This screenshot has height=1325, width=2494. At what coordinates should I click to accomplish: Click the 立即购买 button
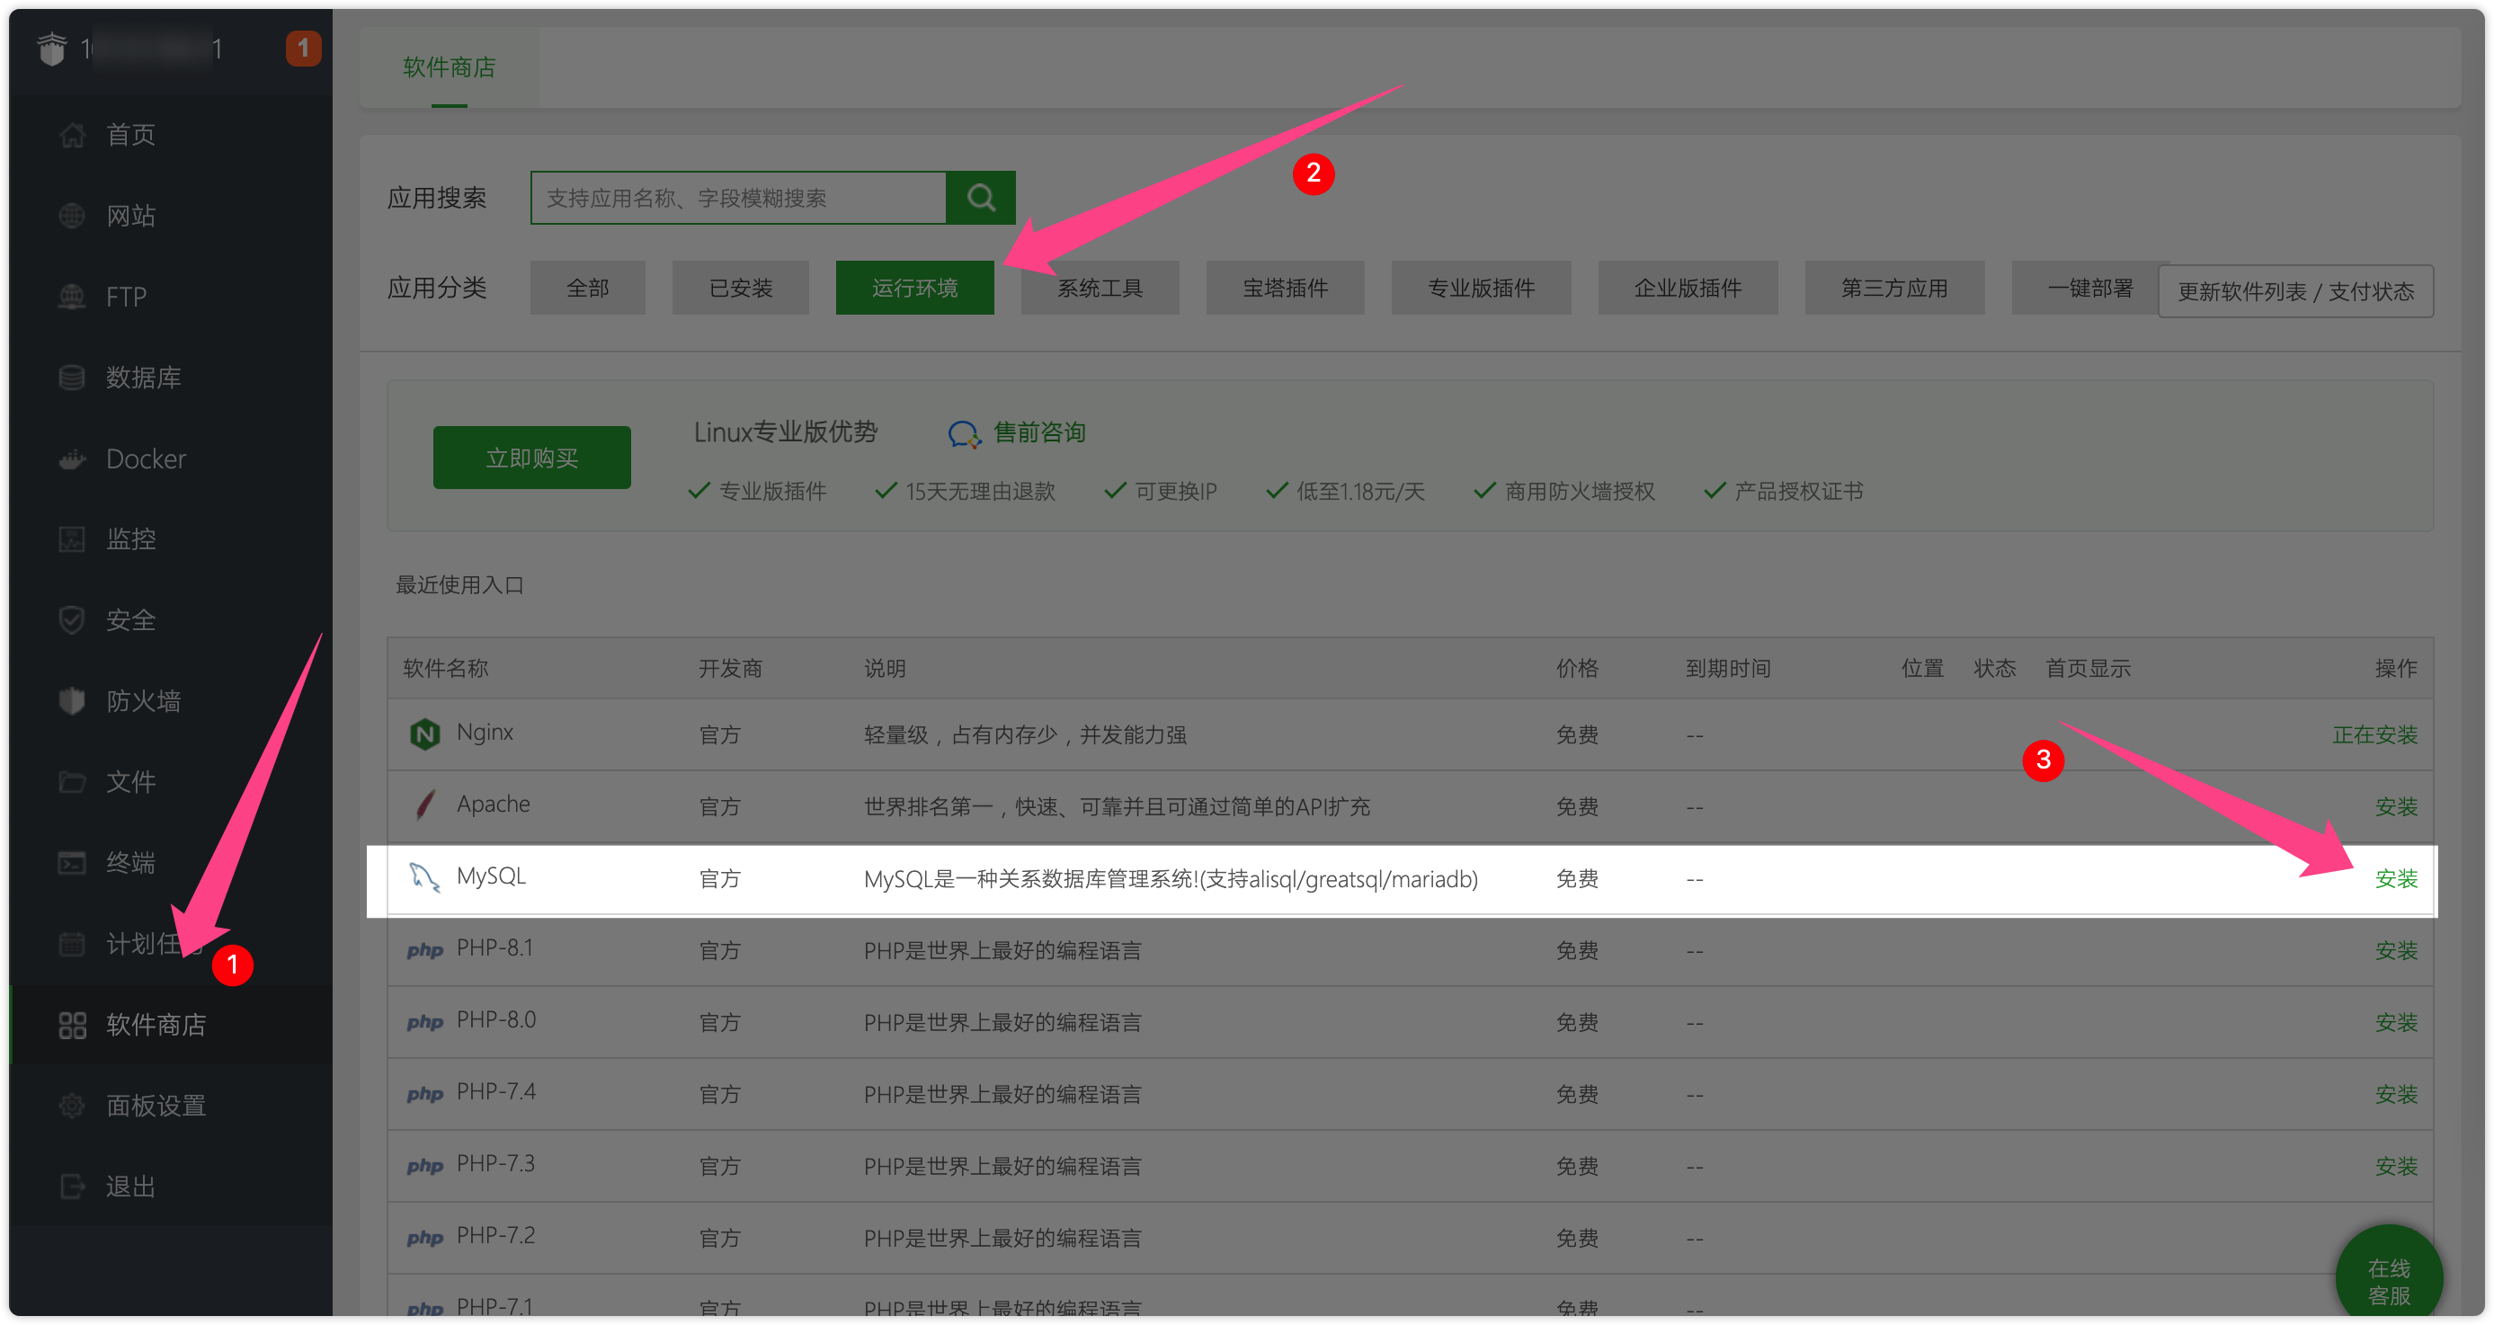531,457
